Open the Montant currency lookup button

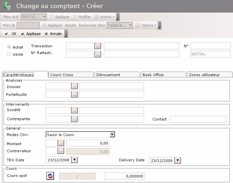coord(61,143)
